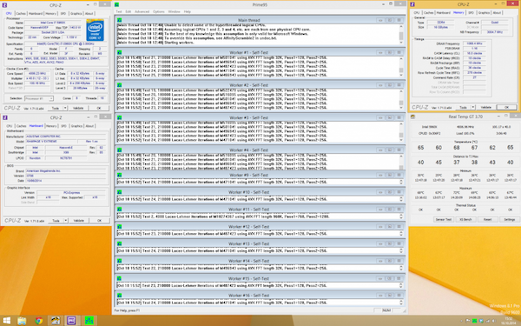Screen dimensions: 521x326
Task: Click the Worker #9 Self-Test window icon
Action: [119, 175]
